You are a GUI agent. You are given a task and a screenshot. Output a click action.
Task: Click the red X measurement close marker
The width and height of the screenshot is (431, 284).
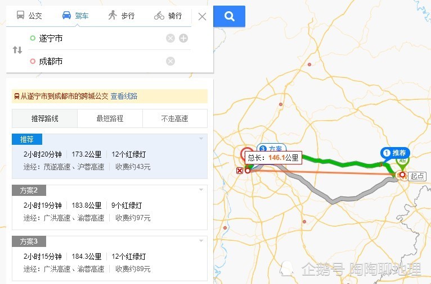[x=240, y=171]
